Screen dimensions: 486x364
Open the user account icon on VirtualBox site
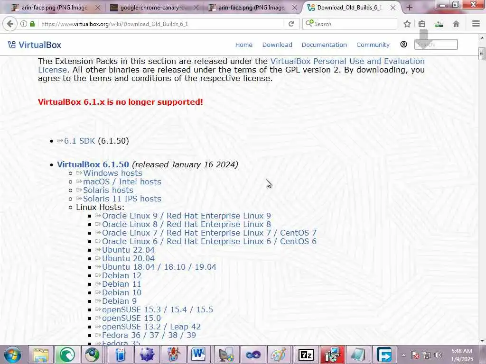(403, 45)
